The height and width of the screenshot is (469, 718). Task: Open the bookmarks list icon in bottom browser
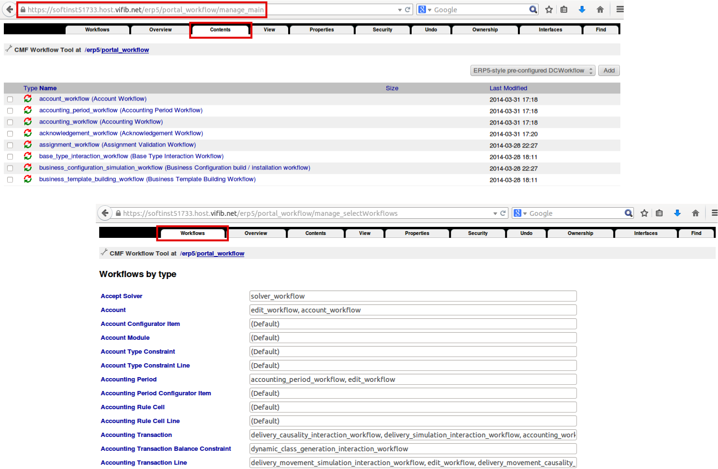click(x=659, y=213)
